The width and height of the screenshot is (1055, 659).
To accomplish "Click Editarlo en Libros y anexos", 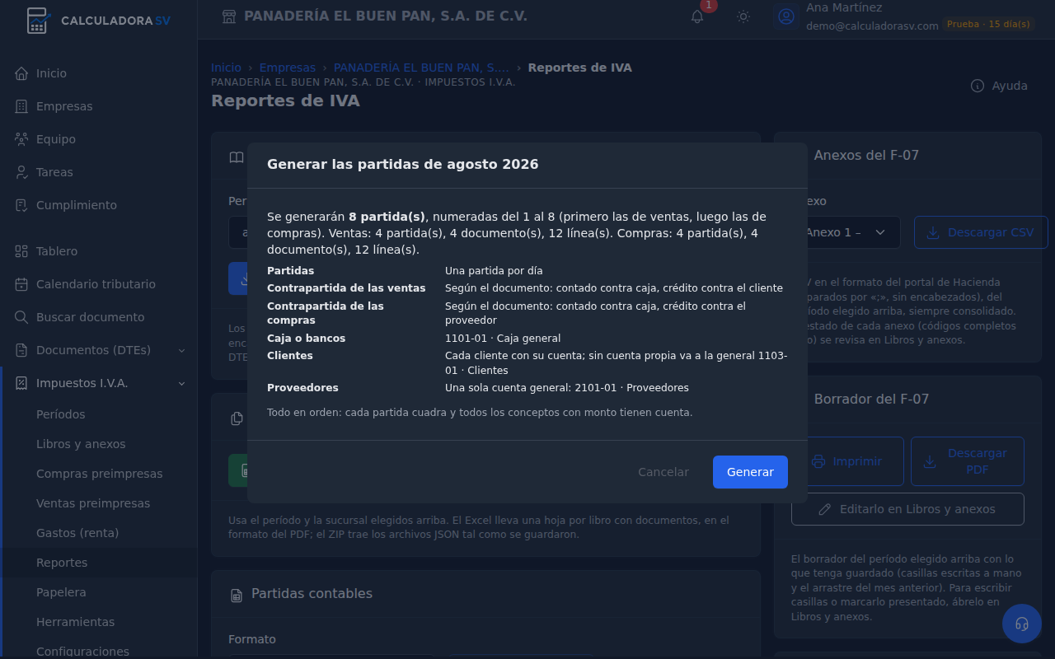I will [907, 509].
